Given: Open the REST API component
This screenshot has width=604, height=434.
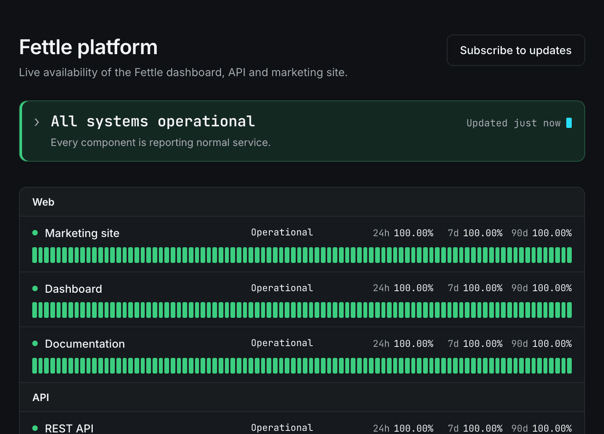Looking at the screenshot, I should (69, 428).
